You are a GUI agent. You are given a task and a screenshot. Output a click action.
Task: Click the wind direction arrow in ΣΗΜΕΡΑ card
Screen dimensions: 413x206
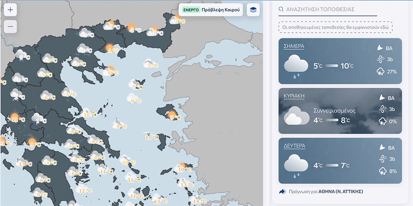coord(380,48)
